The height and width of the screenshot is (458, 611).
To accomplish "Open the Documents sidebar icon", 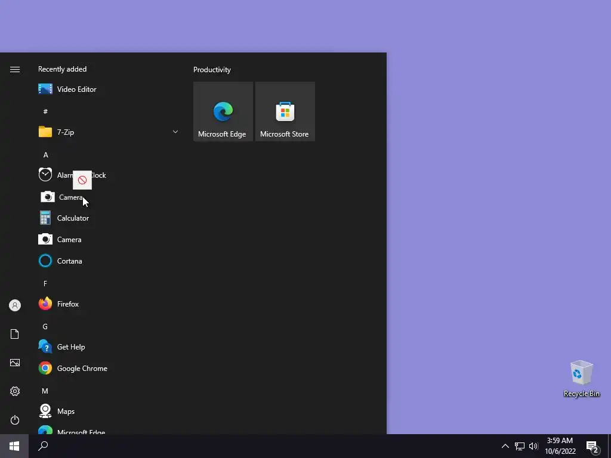I will click(15, 334).
